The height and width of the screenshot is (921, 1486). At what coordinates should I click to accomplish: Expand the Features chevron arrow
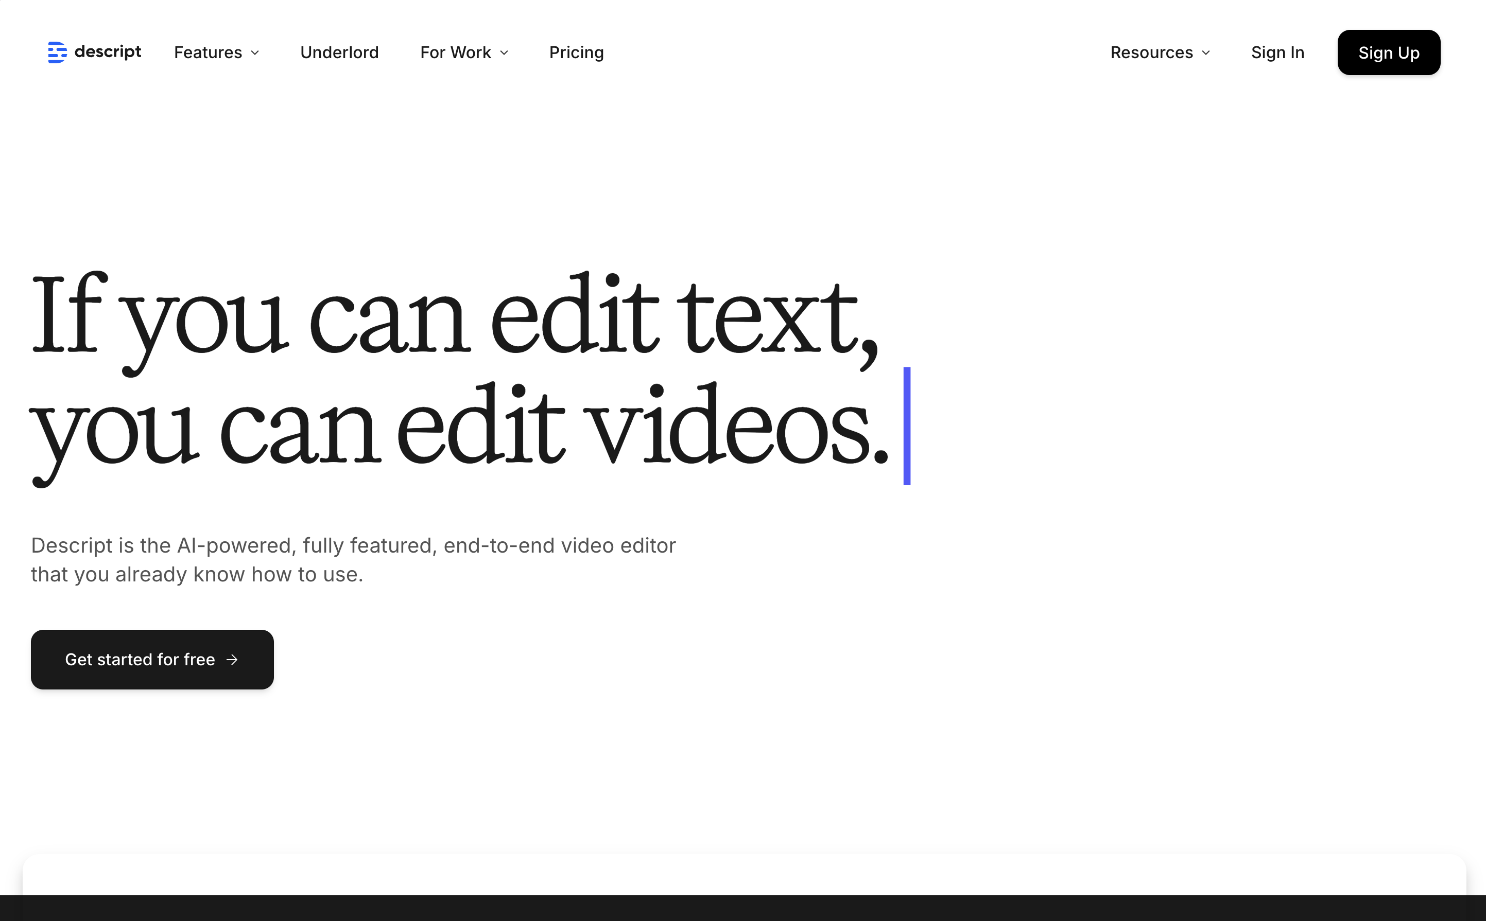pos(255,53)
